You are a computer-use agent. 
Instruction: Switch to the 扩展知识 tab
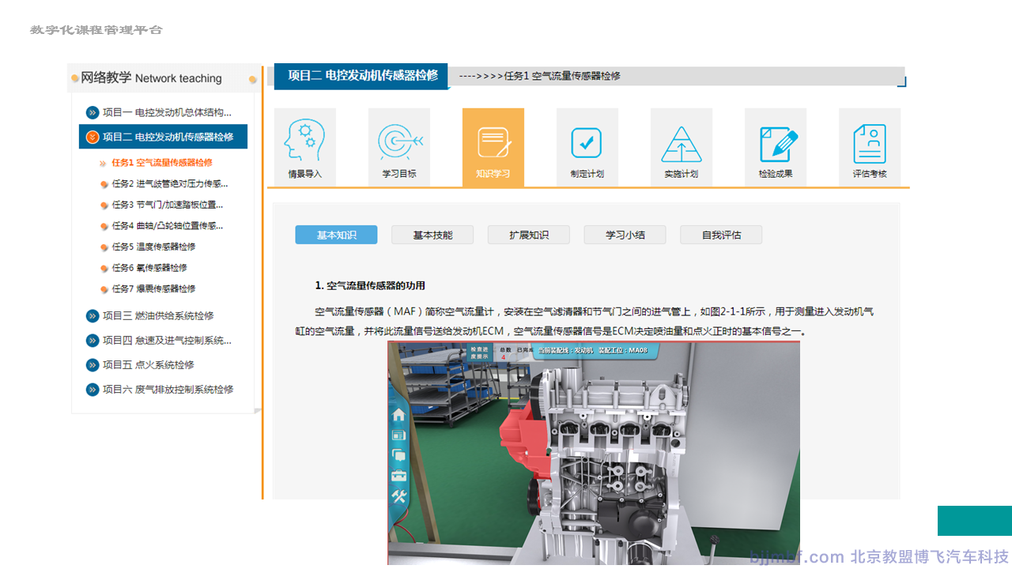point(529,235)
